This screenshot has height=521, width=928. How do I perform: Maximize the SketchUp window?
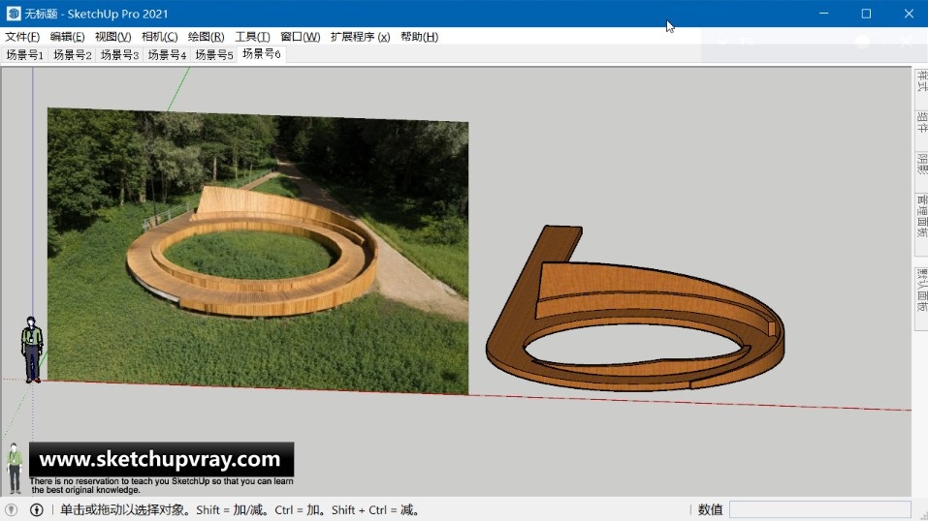[x=866, y=14]
